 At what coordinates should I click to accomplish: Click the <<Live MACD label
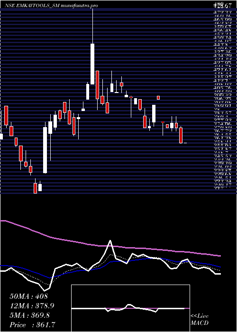[x=200, y=320]
